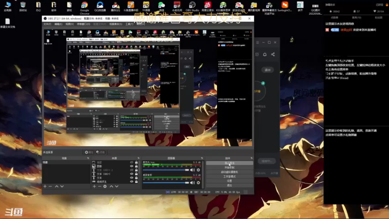Open 微信 desktop icon

coord(161,7)
